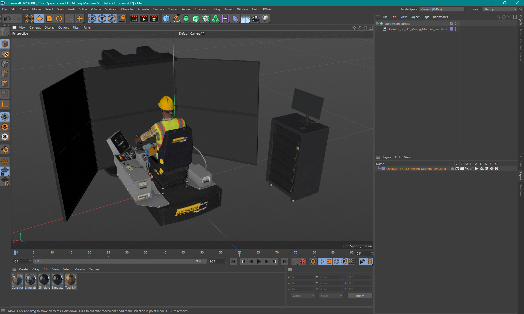Open the V-Ray main menu
Image resolution: width=524 pixels, height=314 pixels.
click(216, 9)
